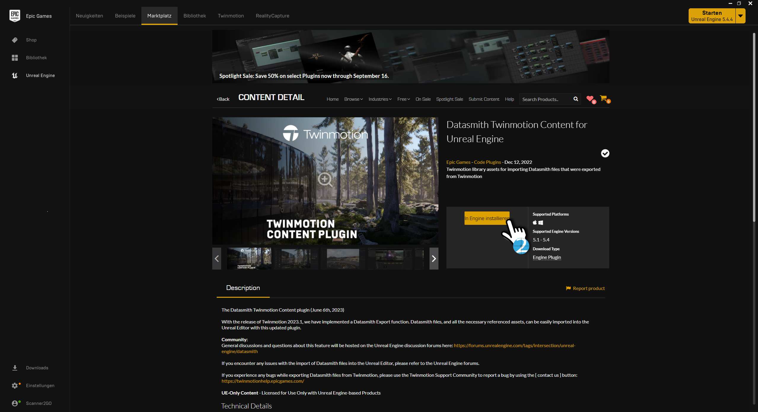Image resolution: width=758 pixels, height=412 pixels.
Task: Open the twinmotionhelp.epicgames.com link
Action: 263,381
